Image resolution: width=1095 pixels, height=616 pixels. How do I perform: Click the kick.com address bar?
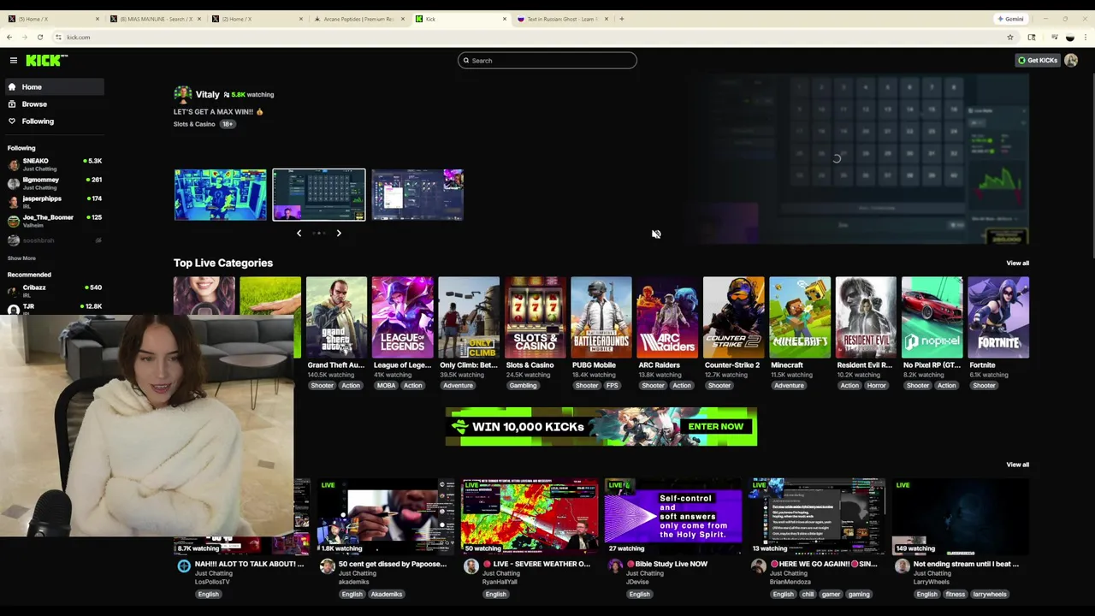(x=530, y=37)
